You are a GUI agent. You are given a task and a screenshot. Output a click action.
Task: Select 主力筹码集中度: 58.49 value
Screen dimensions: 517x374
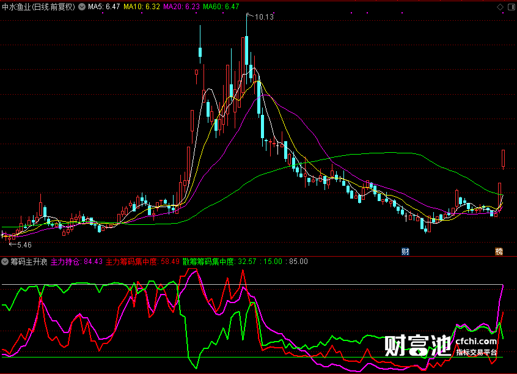[142, 262]
